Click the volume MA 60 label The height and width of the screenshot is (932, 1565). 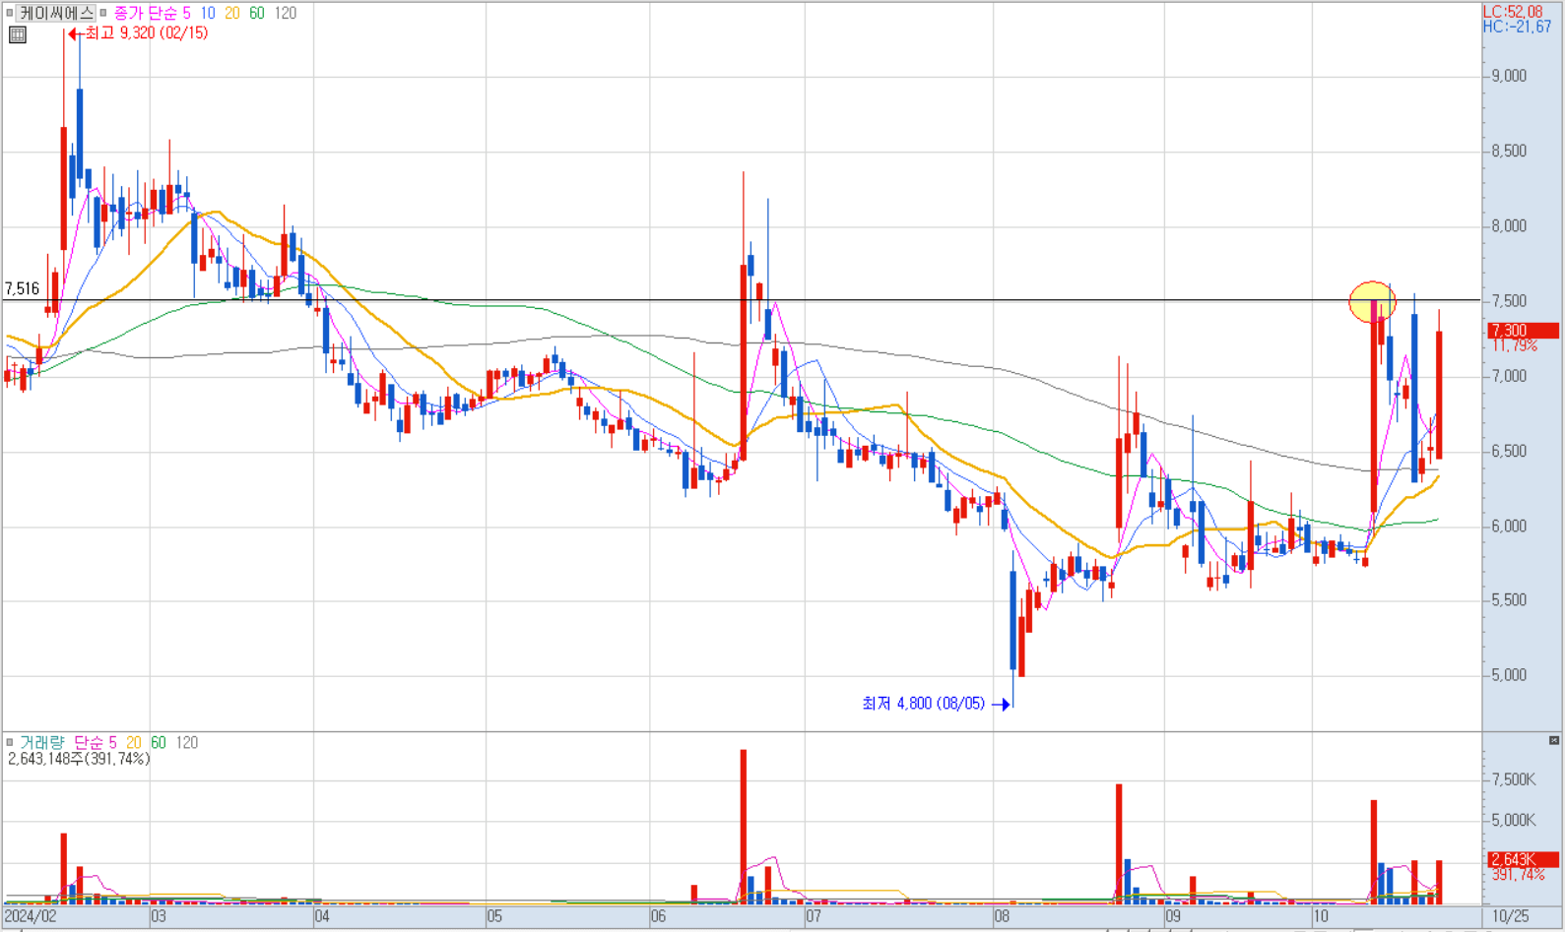click(x=159, y=742)
